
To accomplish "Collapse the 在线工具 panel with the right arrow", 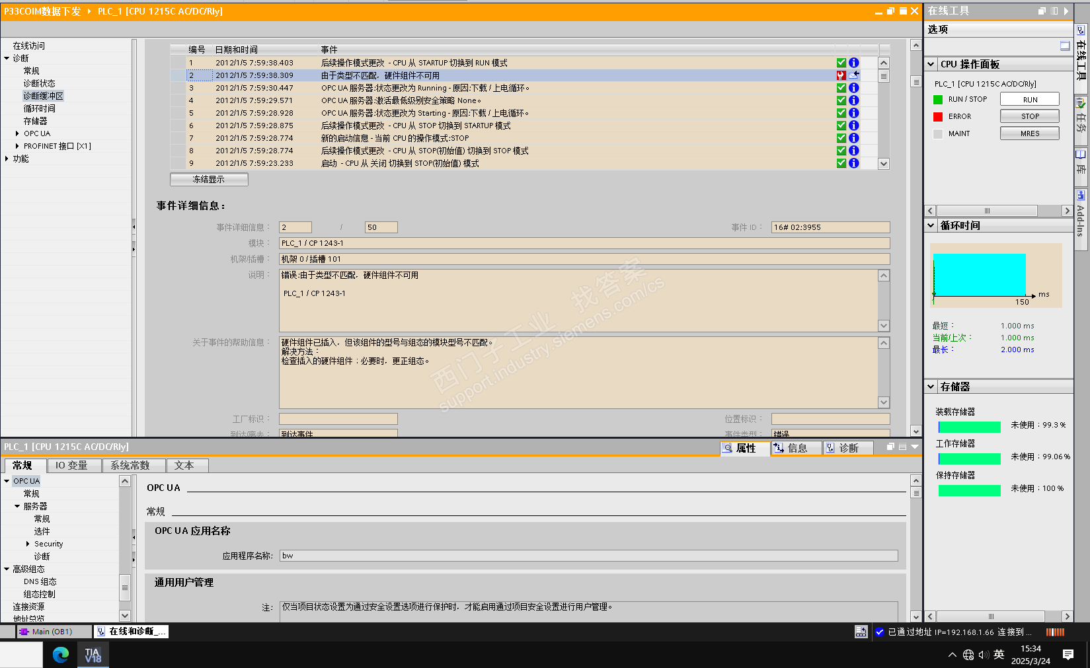I will [x=1066, y=11].
